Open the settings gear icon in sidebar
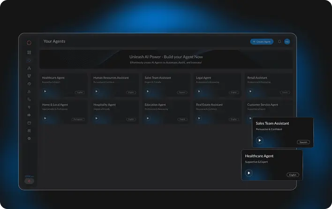 point(29,139)
